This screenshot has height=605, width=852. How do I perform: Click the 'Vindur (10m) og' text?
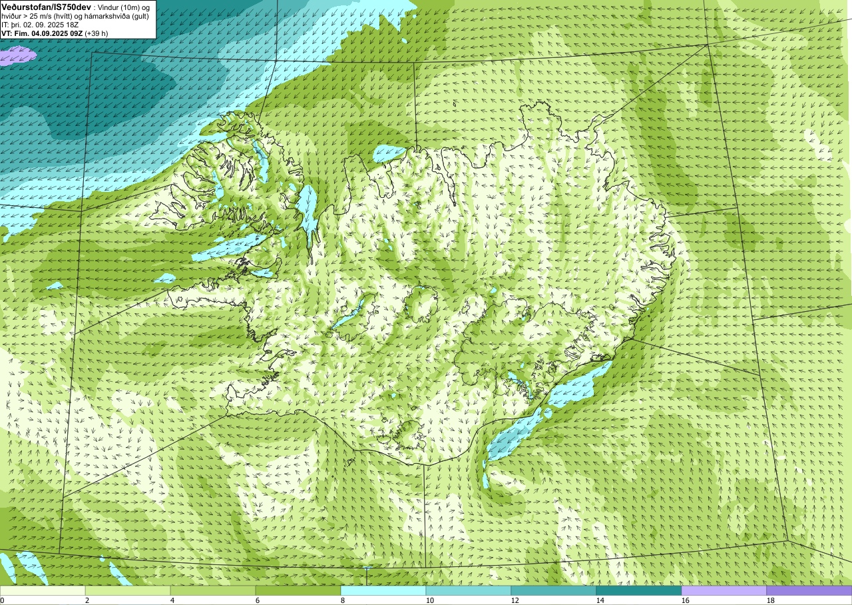coord(124,7)
